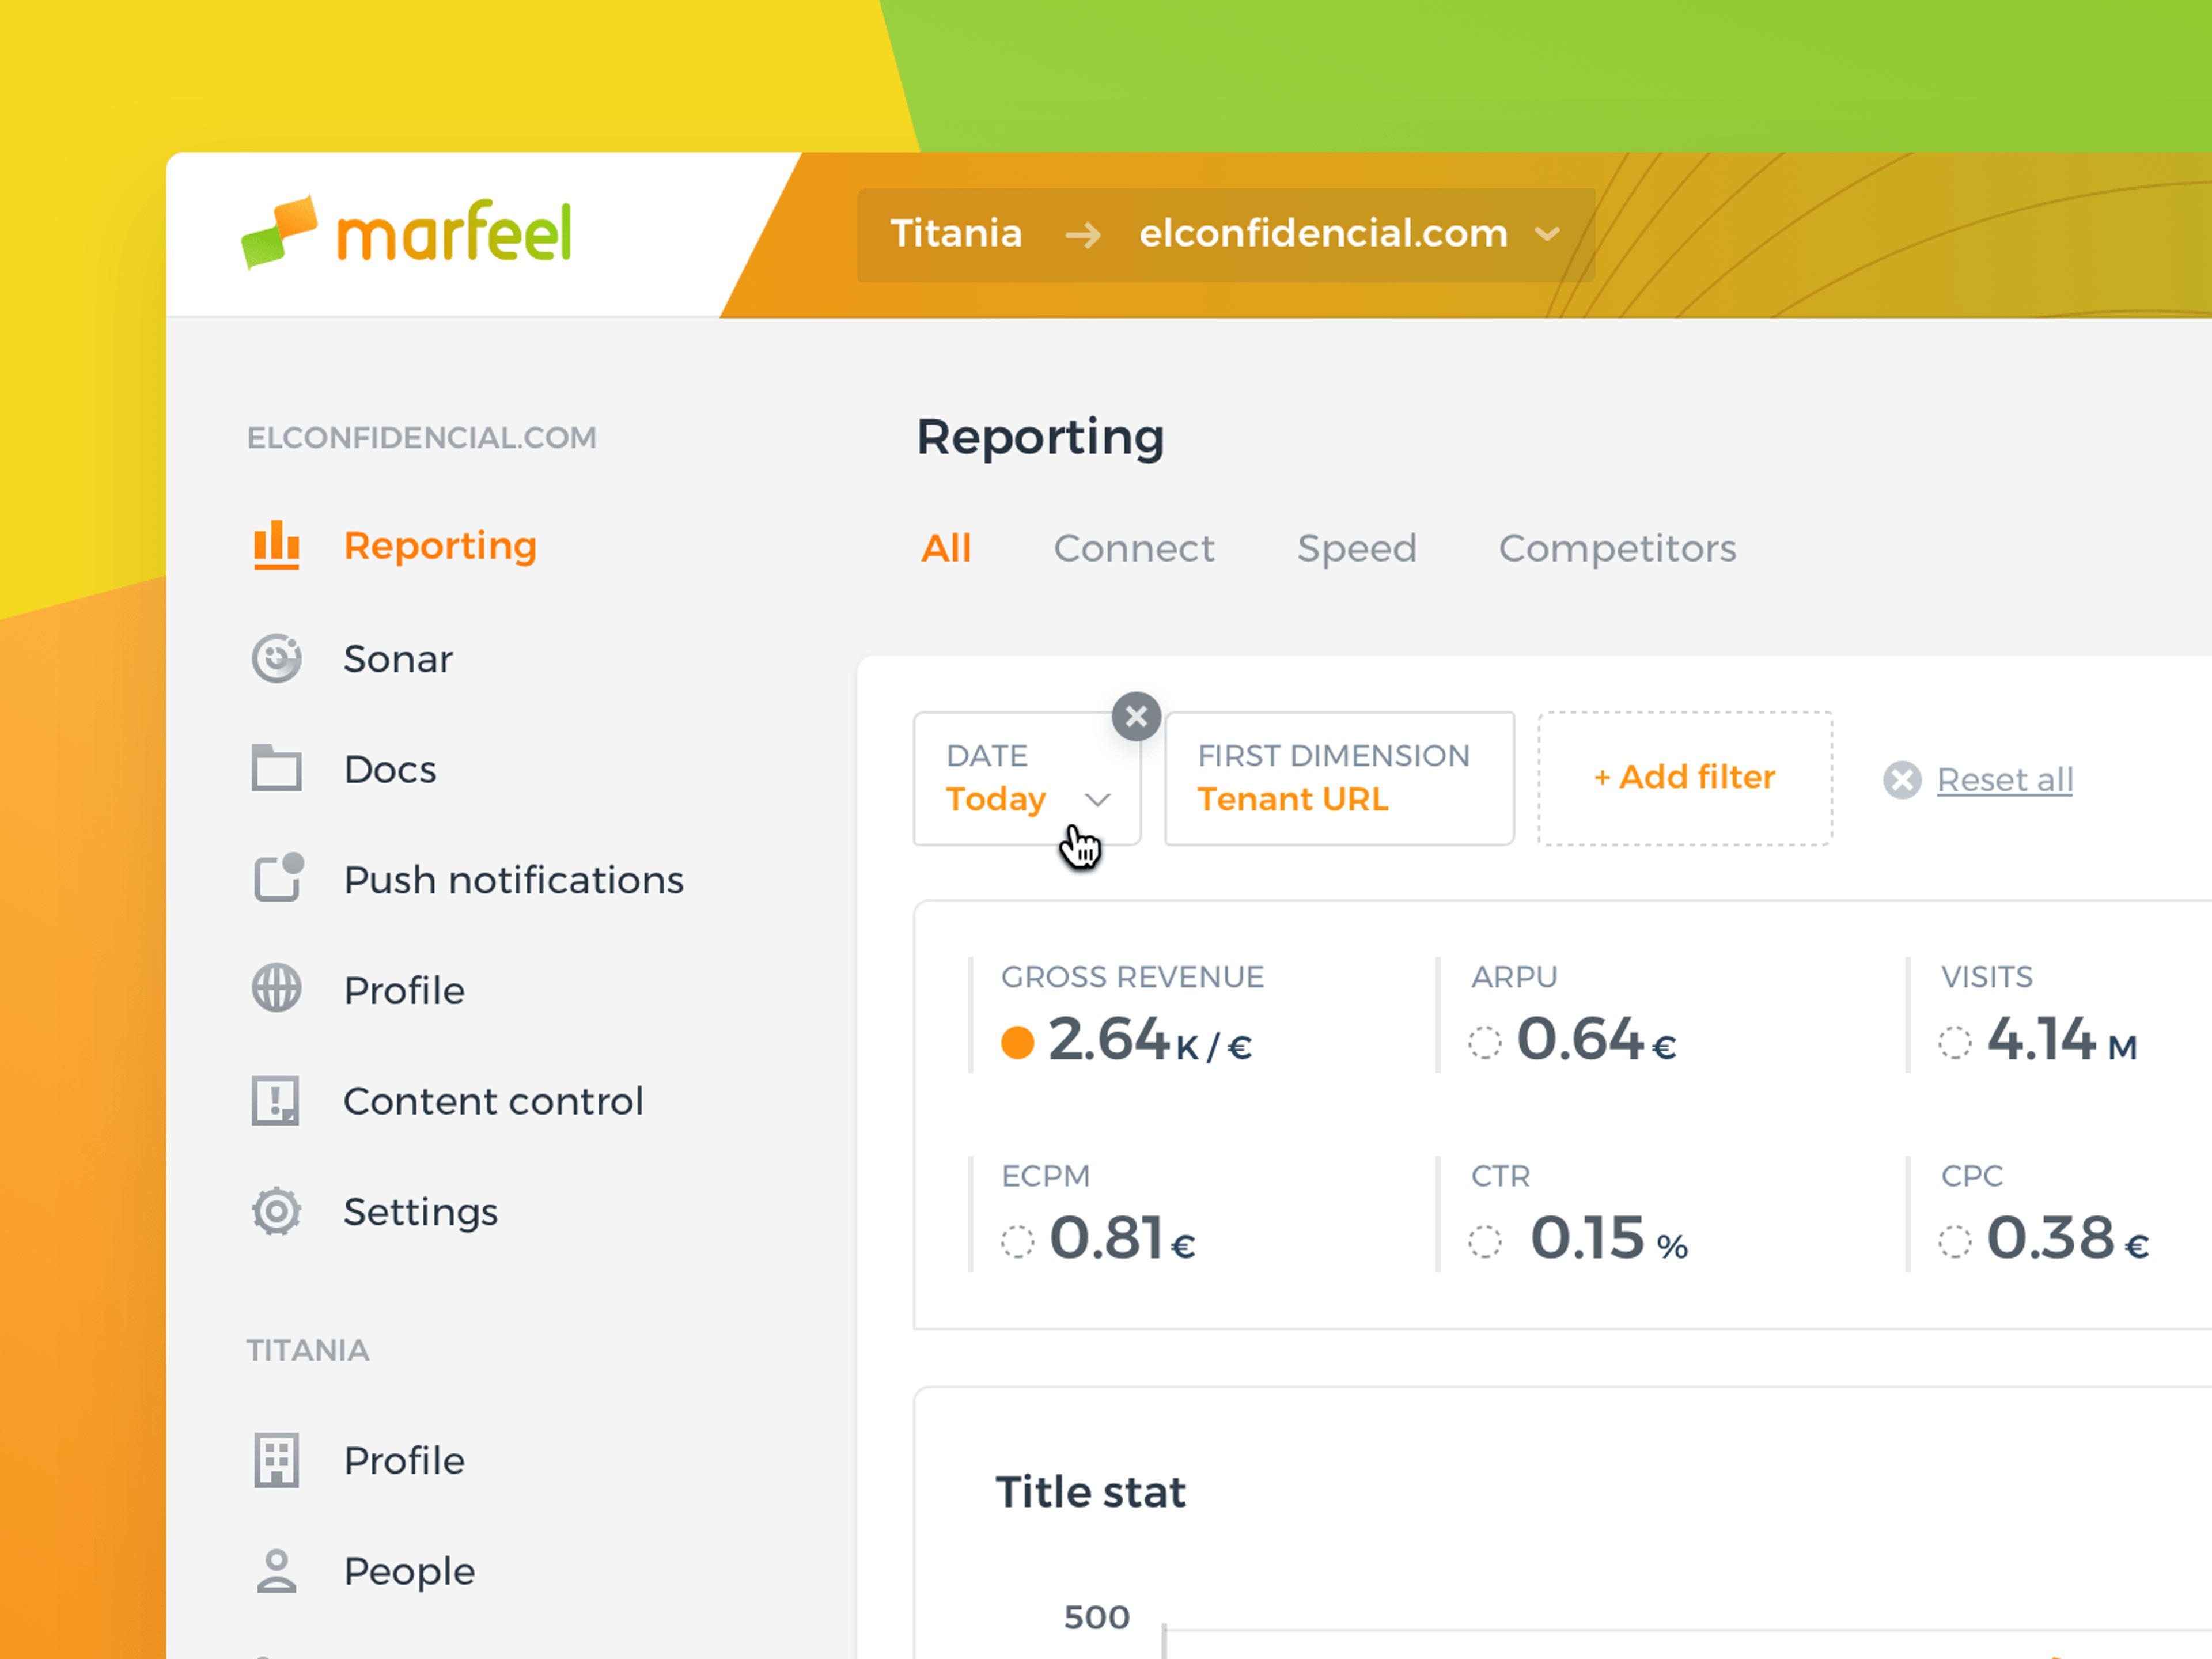2212x1659 pixels.
Task: Click the Sonar radar icon
Action: pyautogui.click(x=276, y=658)
